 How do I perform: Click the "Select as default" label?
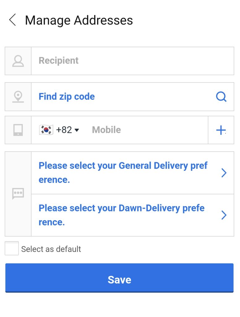[x=51, y=249]
